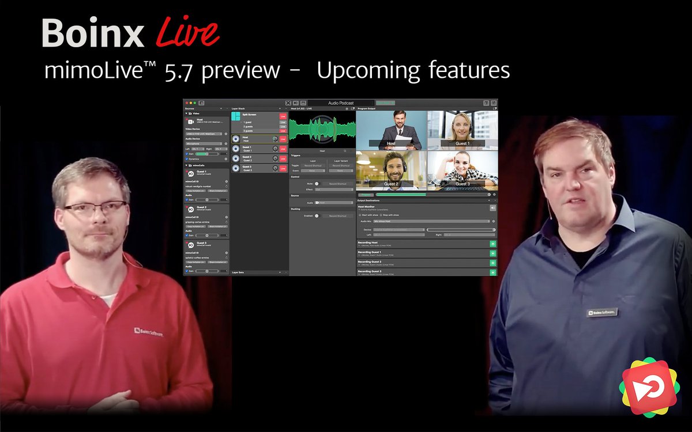Screen dimensions: 692x432
Task: Click the Live button on Split Screen layer
Action: [283, 116]
